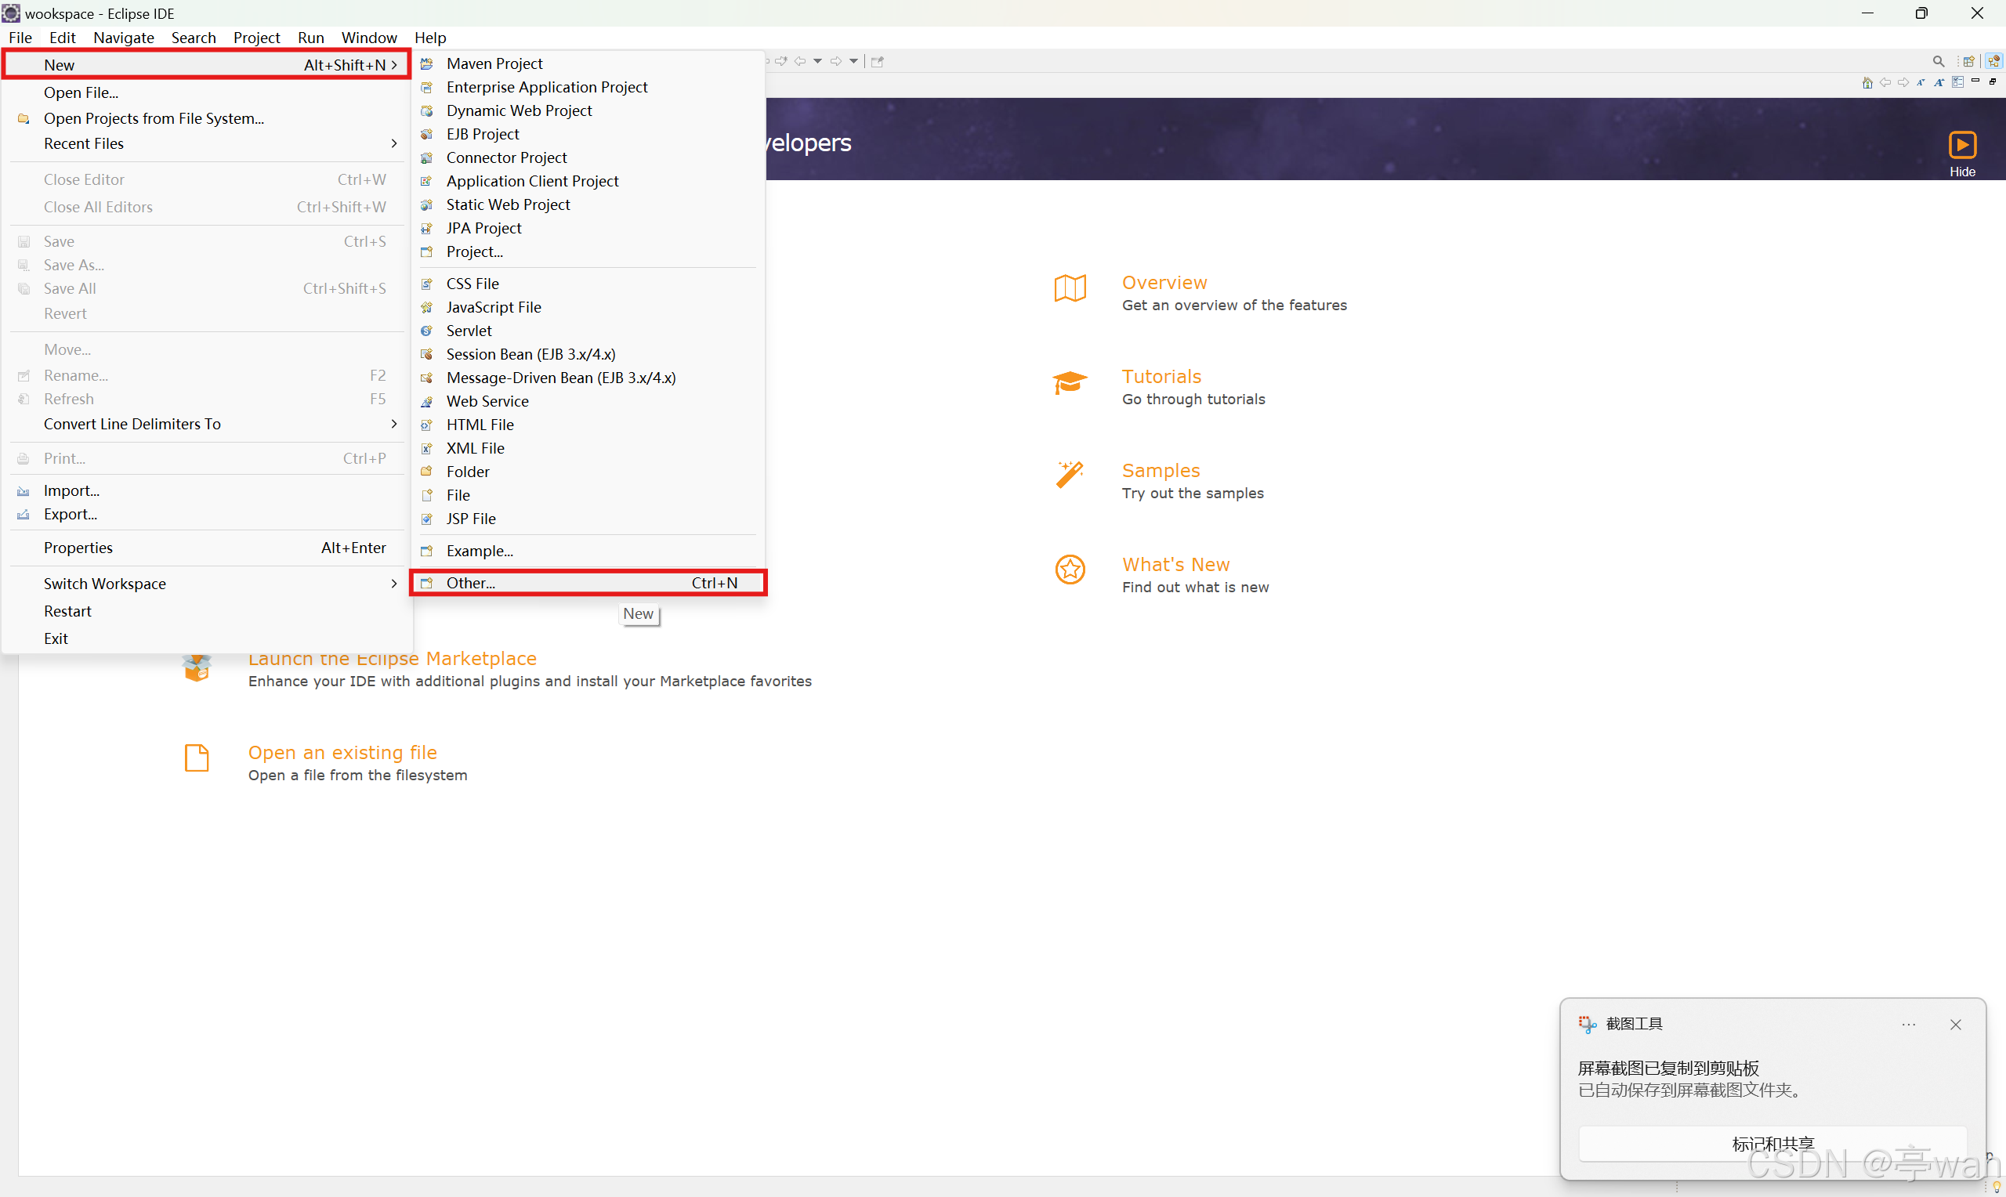Image resolution: width=2006 pixels, height=1197 pixels.
Task: Open the Window menu
Action: point(368,37)
